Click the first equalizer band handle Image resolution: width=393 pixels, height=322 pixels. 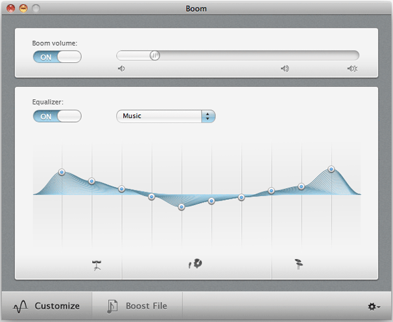62,172
